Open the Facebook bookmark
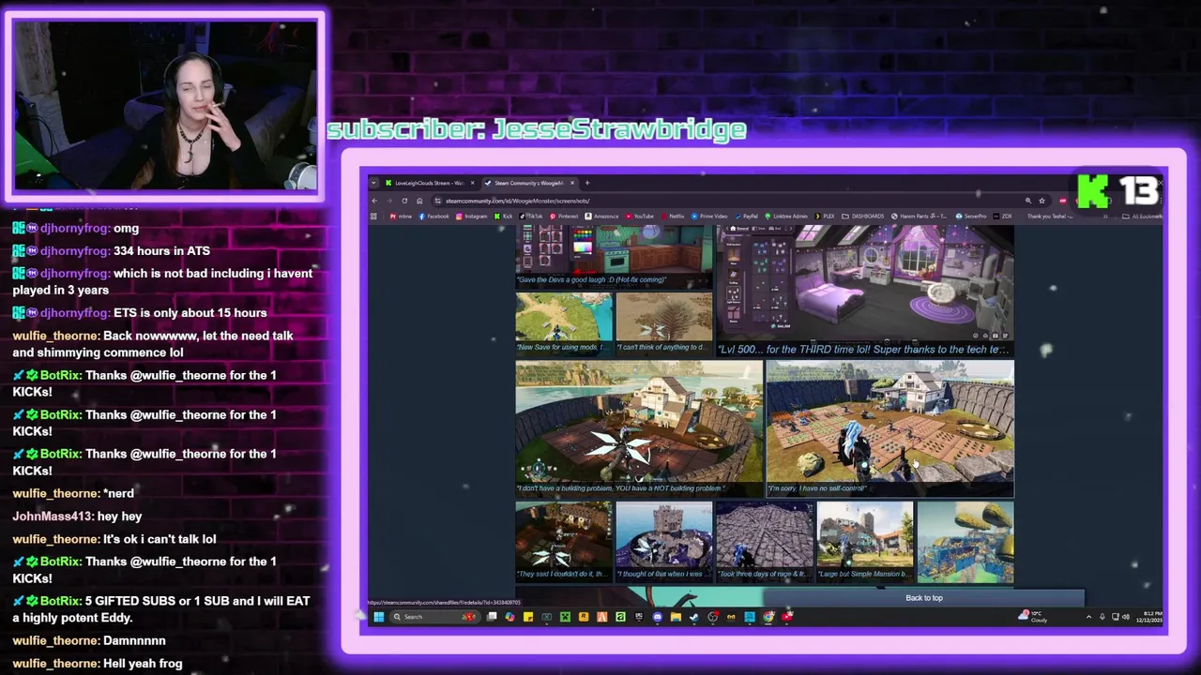Screen dimensions: 1201x675 point(433,217)
